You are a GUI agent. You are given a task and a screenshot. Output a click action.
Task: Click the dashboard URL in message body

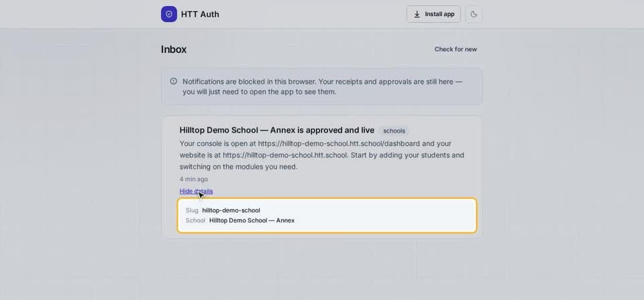tap(339, 143)
